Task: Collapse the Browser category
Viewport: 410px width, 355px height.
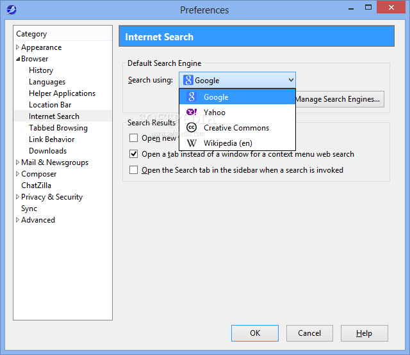Action: (17, 59)
